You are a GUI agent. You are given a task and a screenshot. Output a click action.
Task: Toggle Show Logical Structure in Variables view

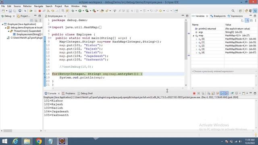[247, 21]
